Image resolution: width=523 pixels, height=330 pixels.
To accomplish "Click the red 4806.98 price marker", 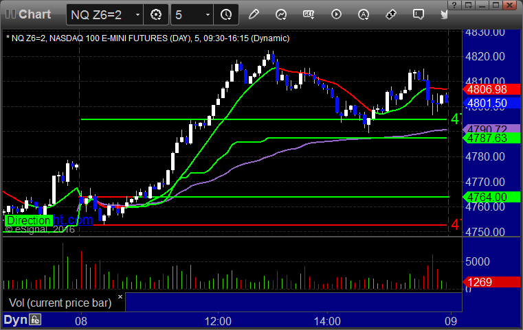I will click(491, 89).
